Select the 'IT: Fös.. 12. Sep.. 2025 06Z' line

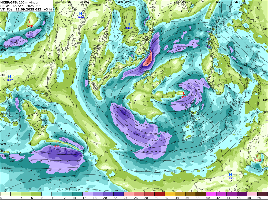point(20,6)
